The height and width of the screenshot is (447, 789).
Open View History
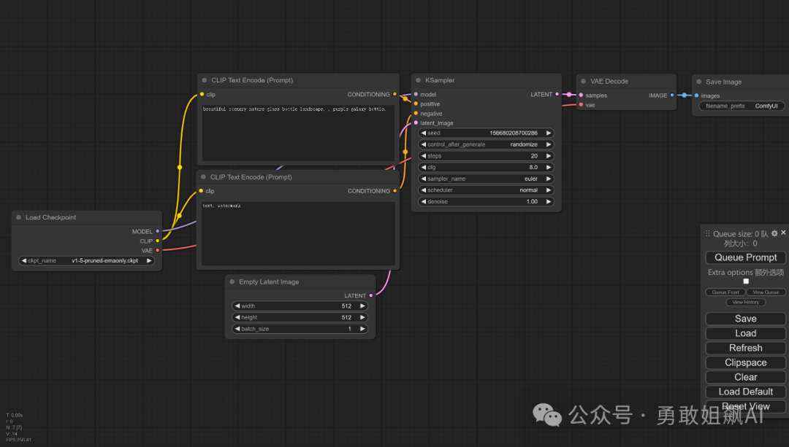tap(746, 302)
